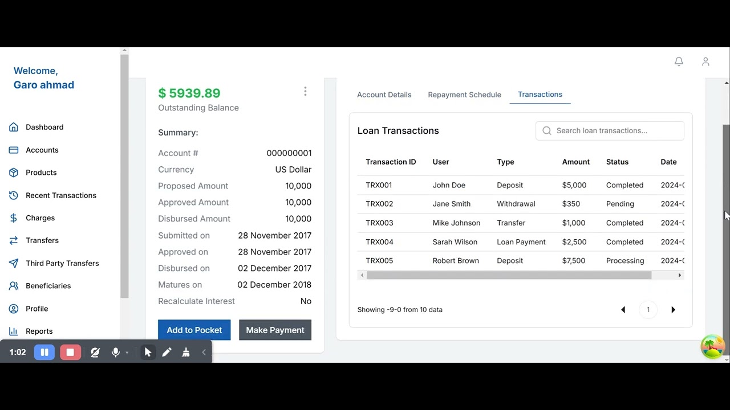Click the Dashboard home icon in sidebar
The height and width of the screenshot is (410, 730).
[x=14, y=127]
